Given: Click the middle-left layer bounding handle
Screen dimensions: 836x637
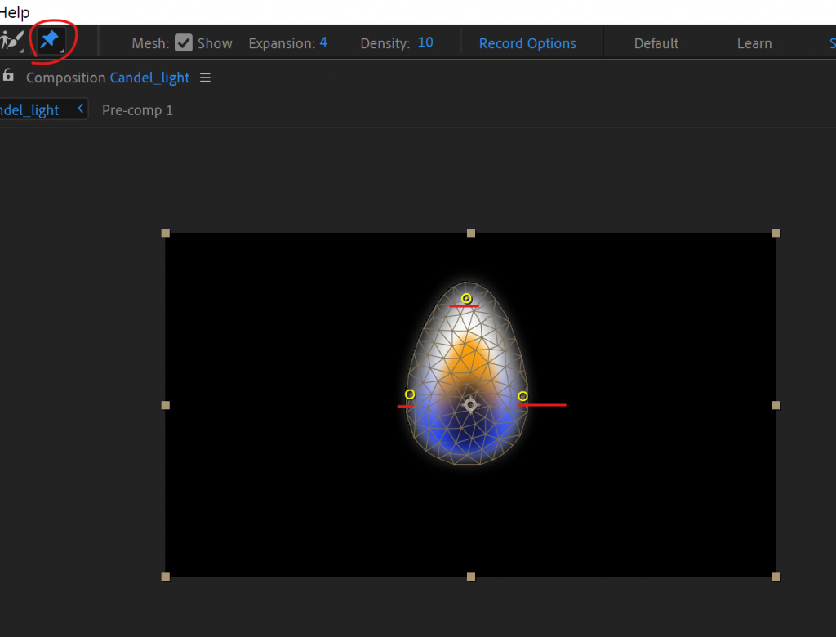Looking at the screenshot, I should pos(165,405).
